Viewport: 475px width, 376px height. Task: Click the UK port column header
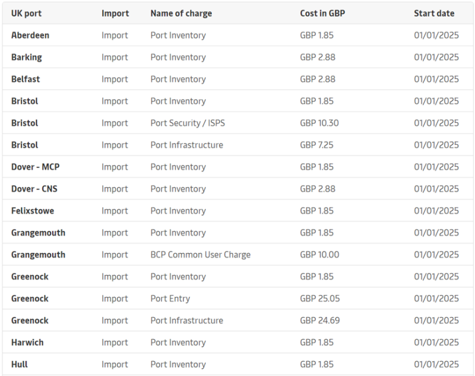[26, 13]
